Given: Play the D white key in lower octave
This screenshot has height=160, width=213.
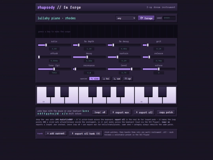Looking at the screenshot, I should point(58,100).
